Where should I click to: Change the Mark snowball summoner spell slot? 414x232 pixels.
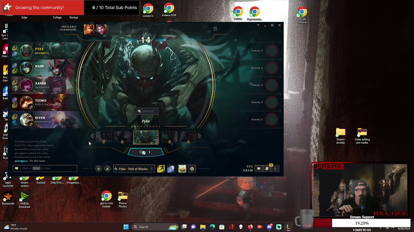(171, 169)
